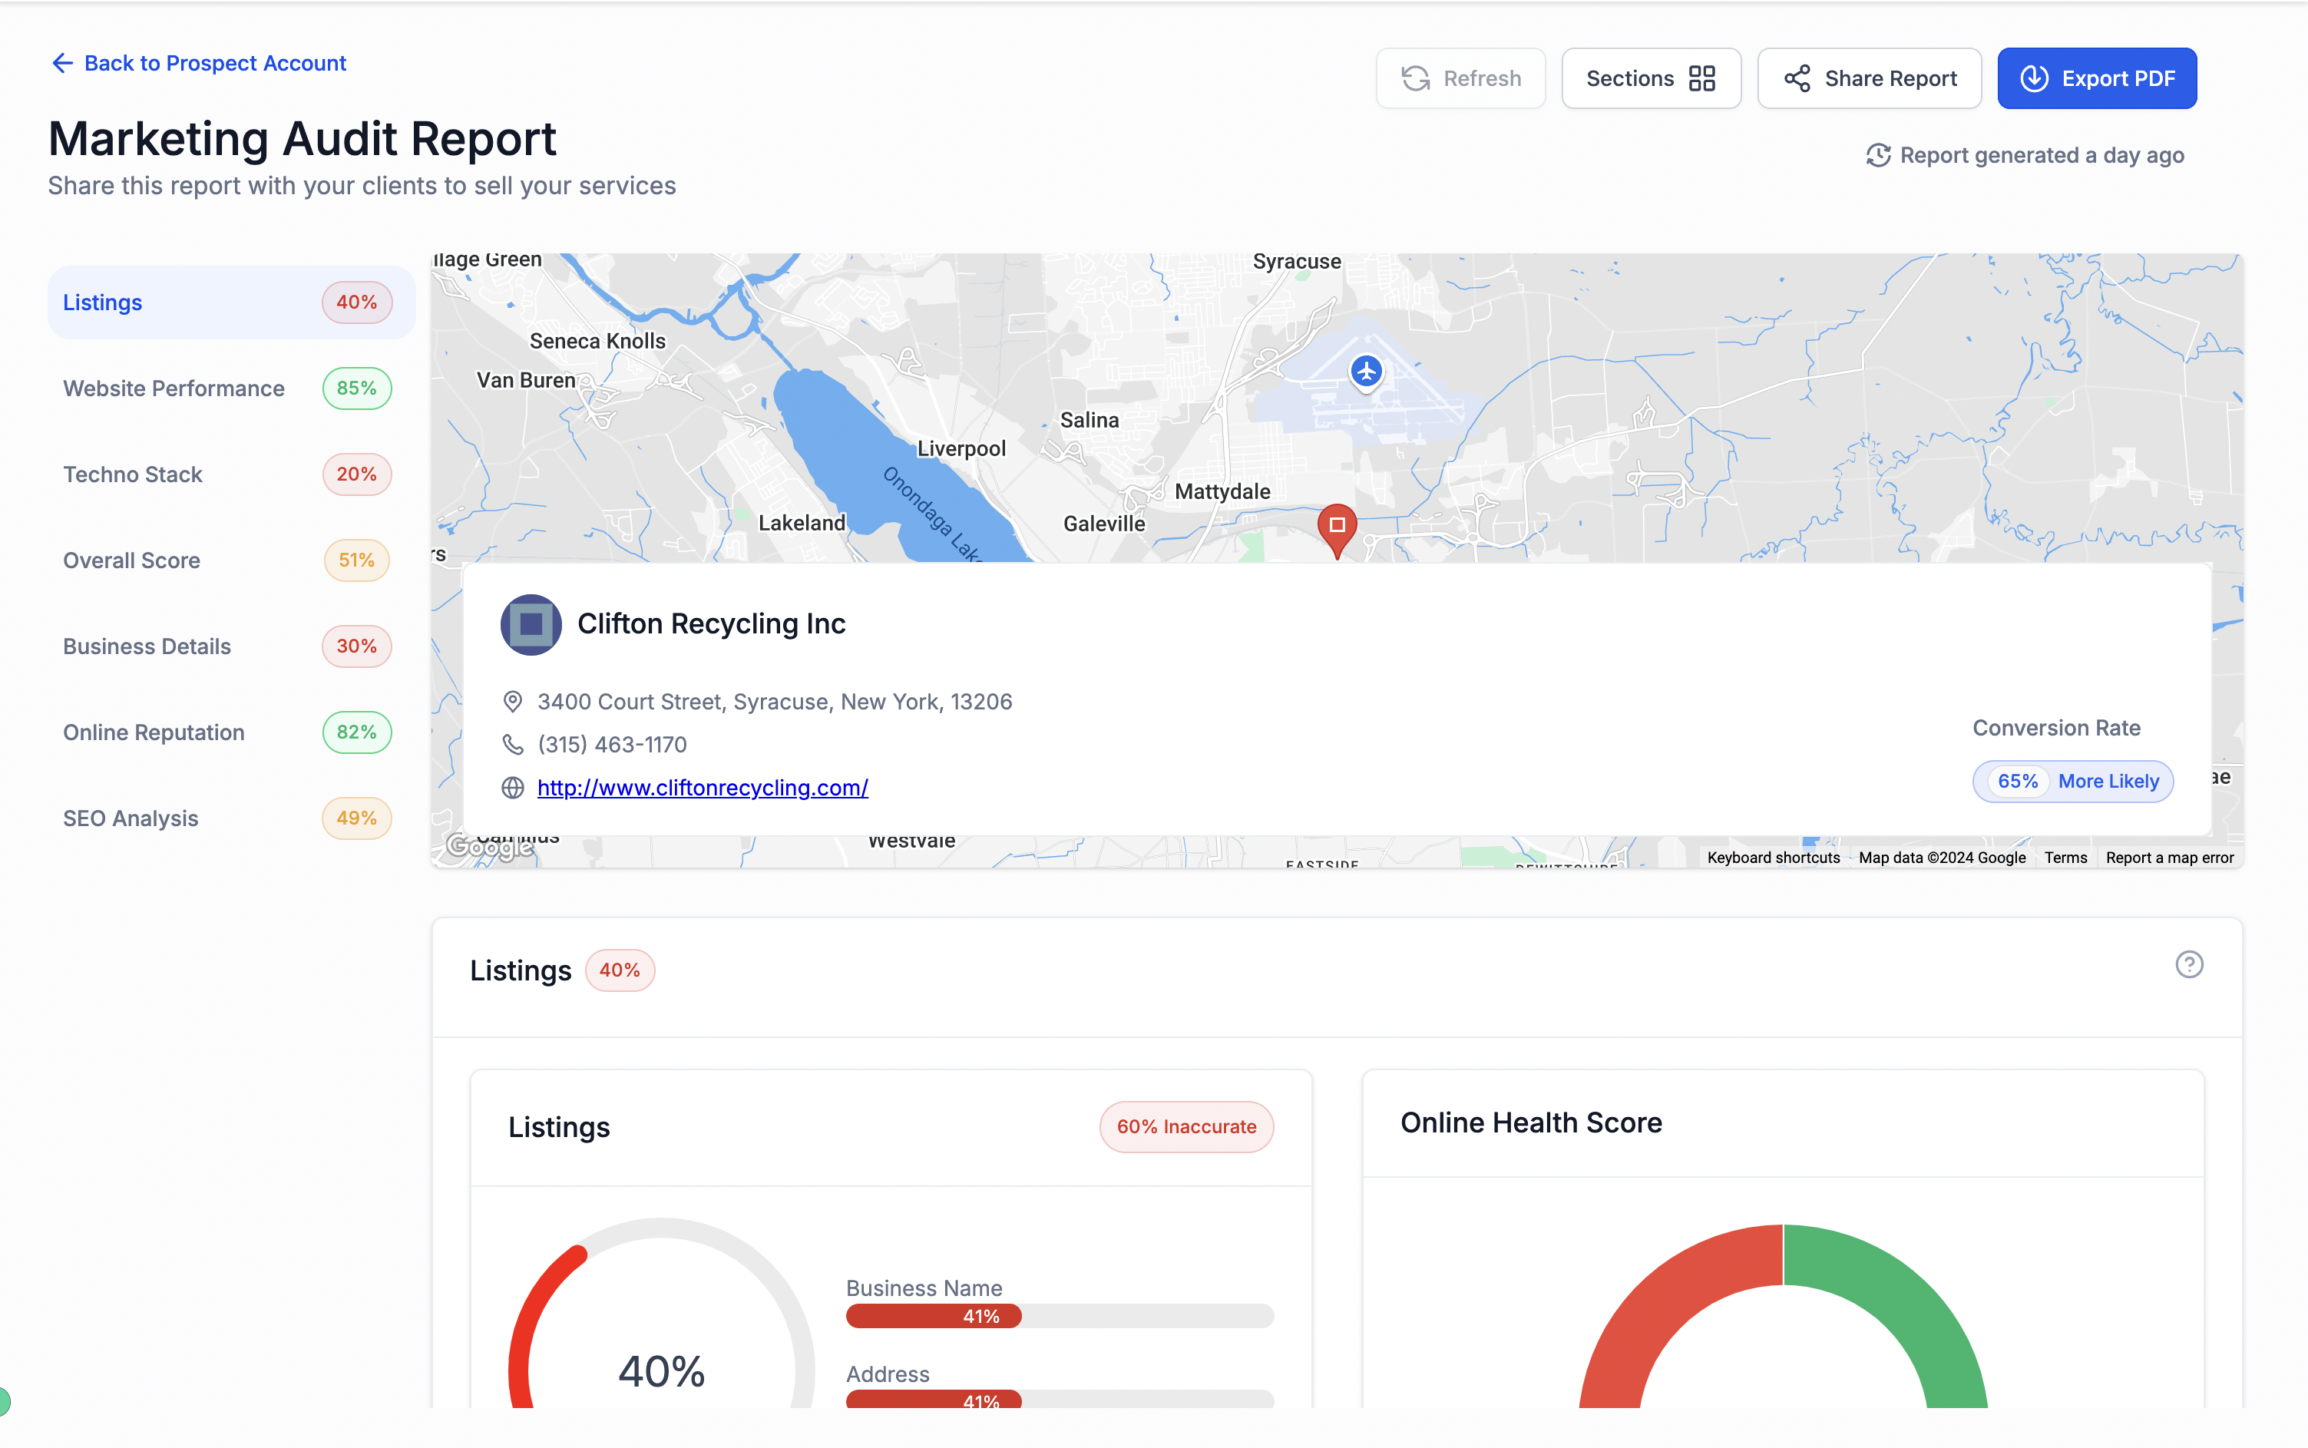The height and width of the screenshot is (1448, 2308).
Task: Click the back arrow icon
Action: click(62, 63)
